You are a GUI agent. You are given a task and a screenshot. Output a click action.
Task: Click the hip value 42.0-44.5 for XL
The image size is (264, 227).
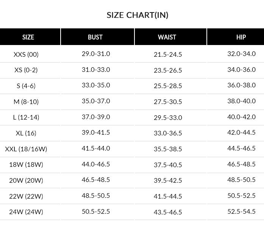tap(241, 132)
